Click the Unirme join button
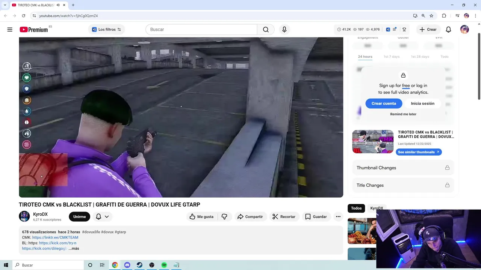Image resolution: width=481 pixels, height=270 pixels. tap(79, 217)
